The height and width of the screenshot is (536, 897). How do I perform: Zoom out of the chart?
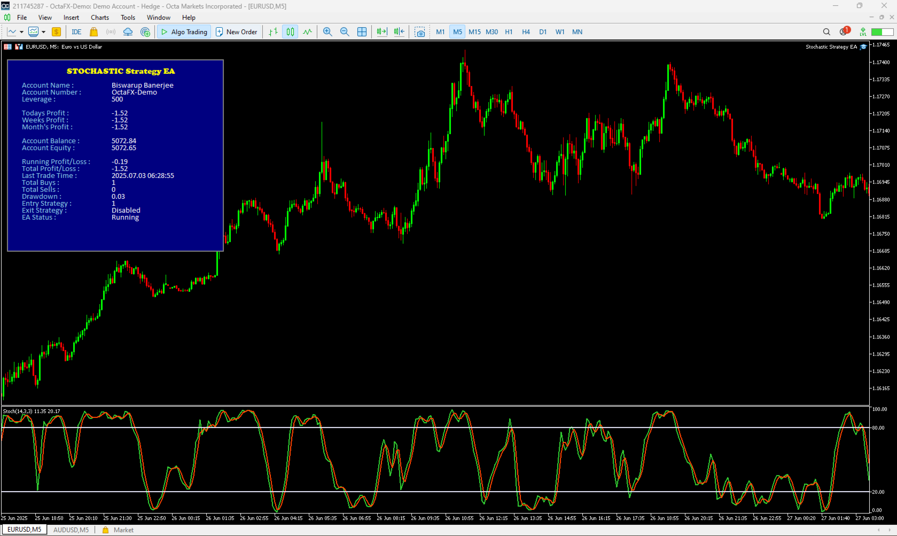(x=345, y=32)
